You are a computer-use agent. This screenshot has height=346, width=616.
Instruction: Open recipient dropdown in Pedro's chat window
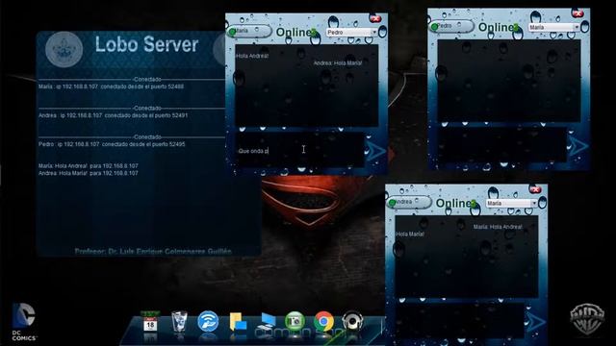click(554, 27)
